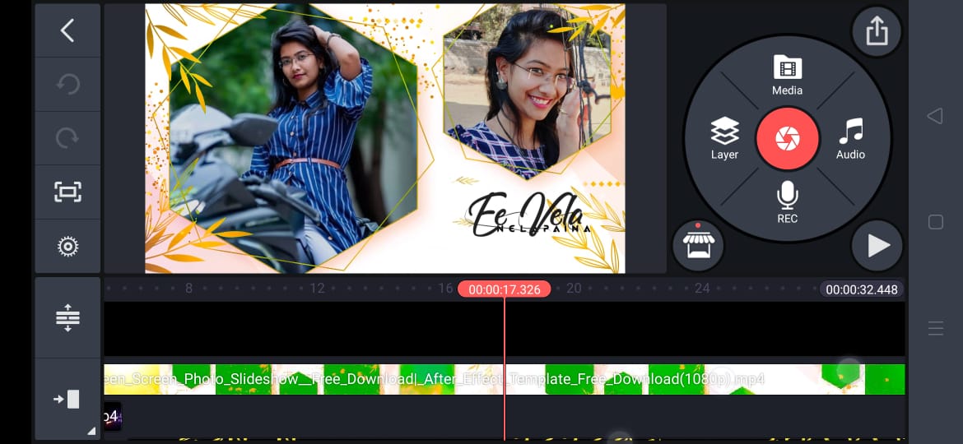Viewport: 963px width, 444px height.
Task: Select the small layer clip thumbnail
Action: click(x=113, y=417)
